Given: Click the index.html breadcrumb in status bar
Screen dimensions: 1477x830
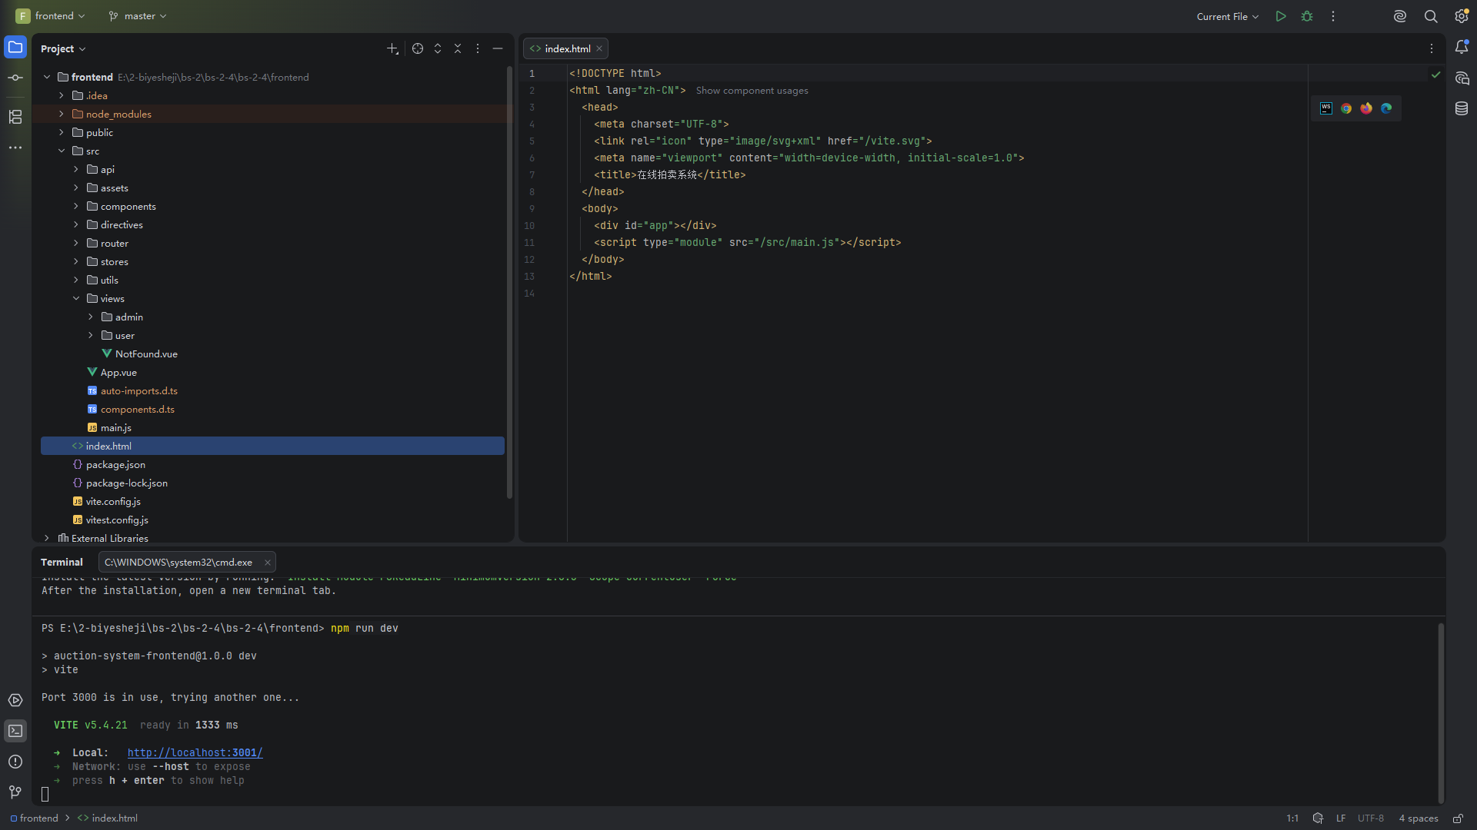Looking at the screenshot, I should (x=108, y=818).
